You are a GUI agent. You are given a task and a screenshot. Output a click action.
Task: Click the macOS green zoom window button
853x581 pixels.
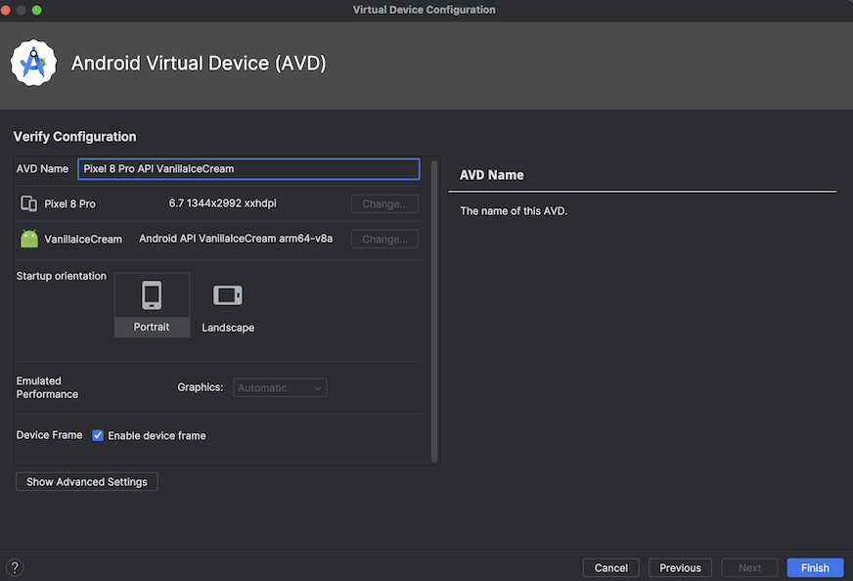pyautogui.click(x=37, y=10)
